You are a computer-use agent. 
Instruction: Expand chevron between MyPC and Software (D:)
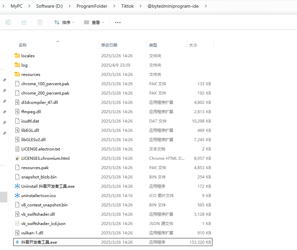pos(29,6)
